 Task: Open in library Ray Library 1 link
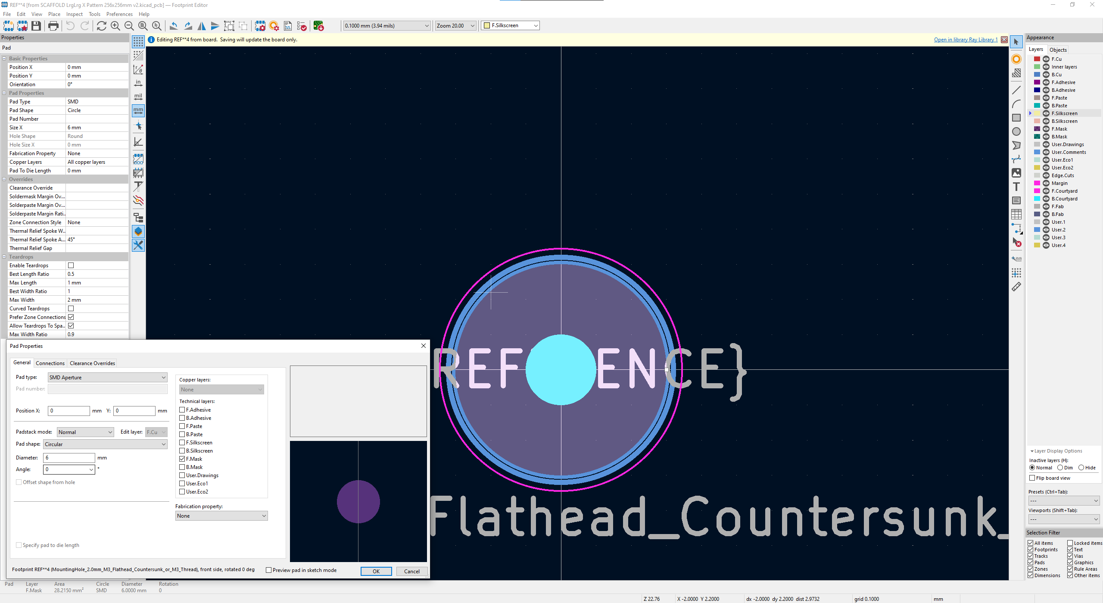coord(966,40)
